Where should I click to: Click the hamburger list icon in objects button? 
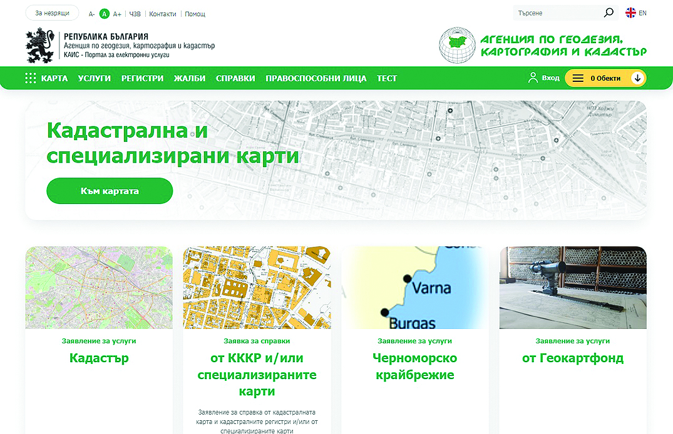pos(578,78)
